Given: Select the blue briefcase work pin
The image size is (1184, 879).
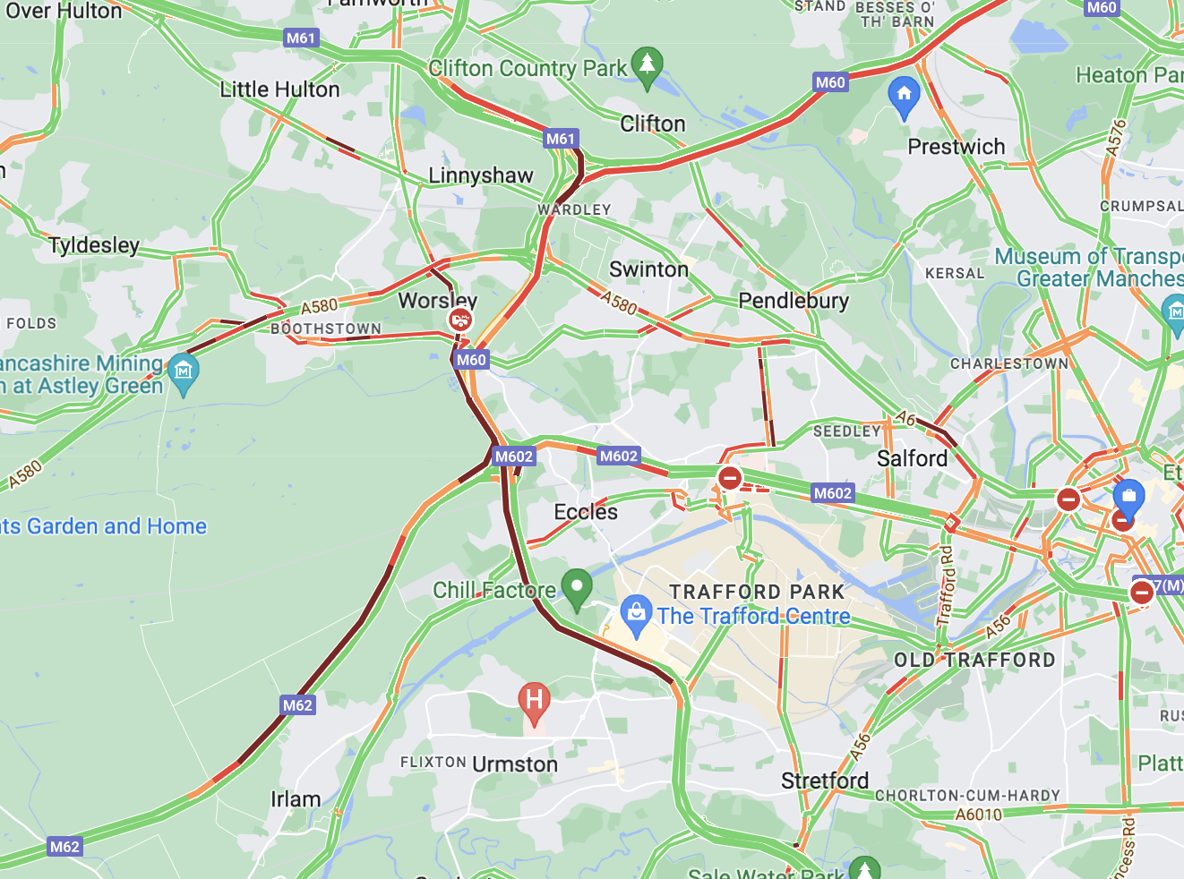Looking at the screenshot, I should click(1128, 499).
